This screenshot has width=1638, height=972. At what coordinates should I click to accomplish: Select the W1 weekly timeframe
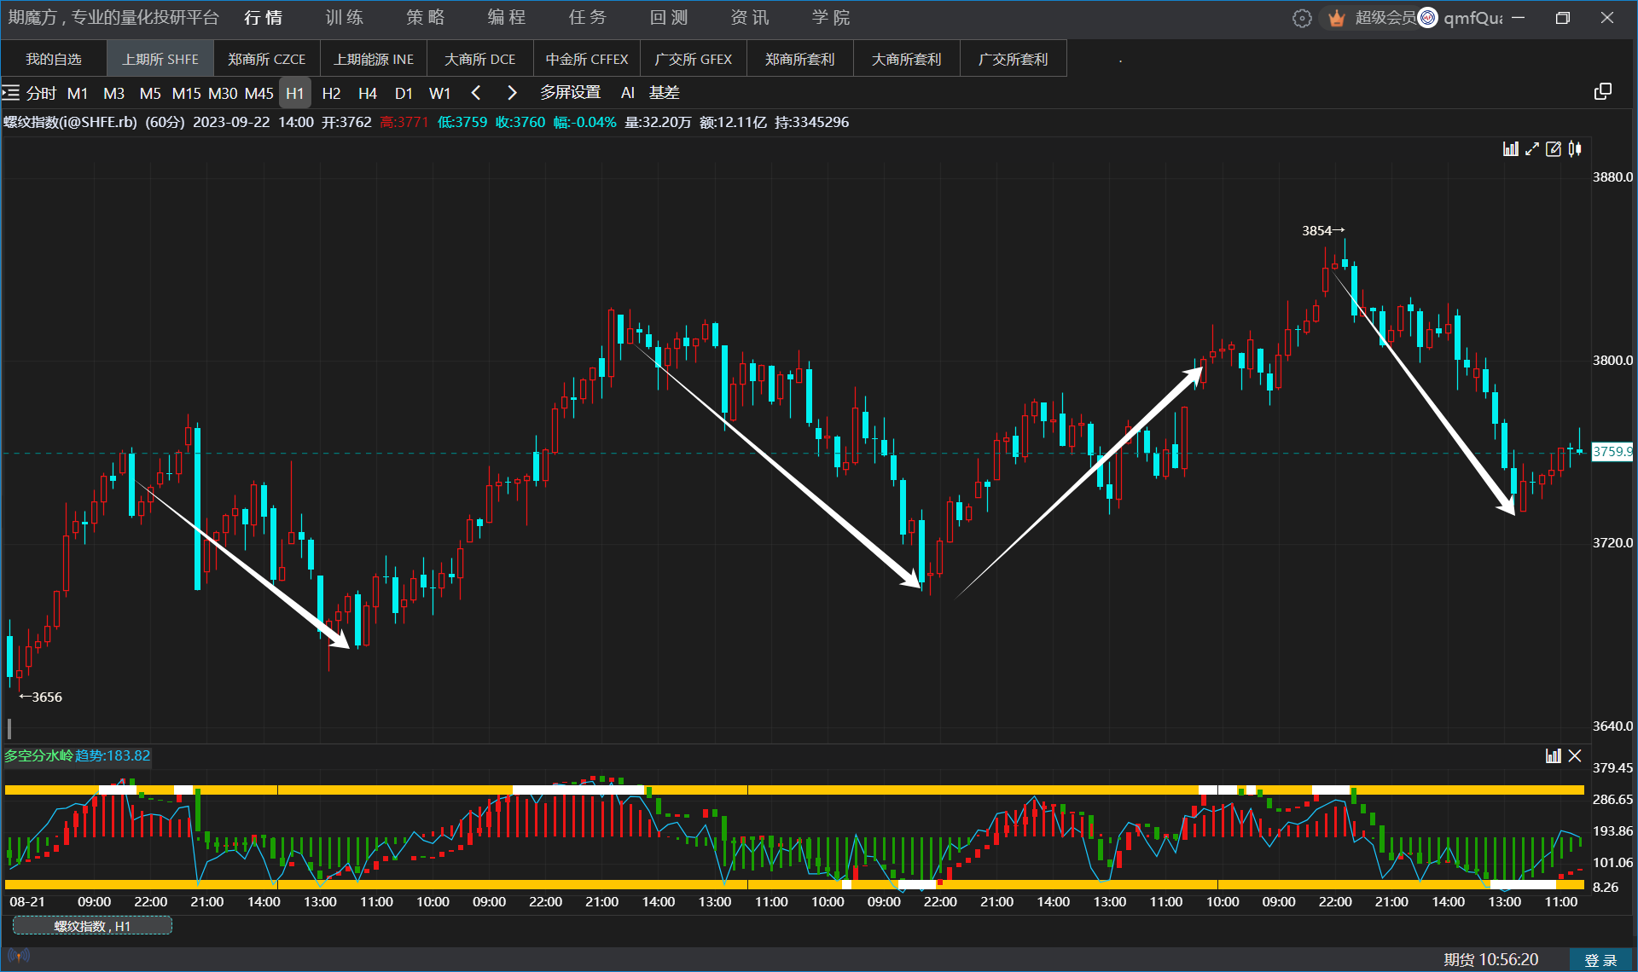[439, 93]
